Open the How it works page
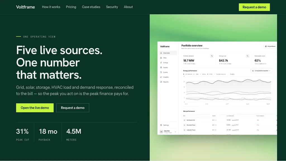Image resolution: width=286 pixels, height=161 pixels. pyautogui.click(x=51, y=7)
